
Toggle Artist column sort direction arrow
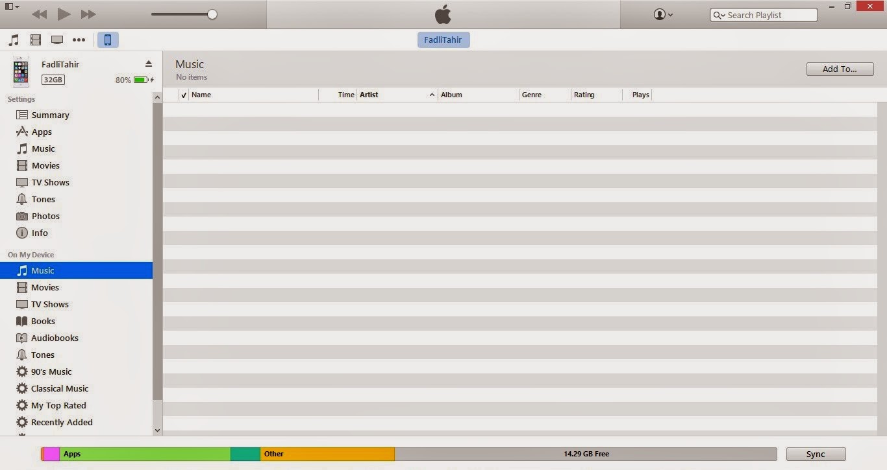(x=432, y=95)
